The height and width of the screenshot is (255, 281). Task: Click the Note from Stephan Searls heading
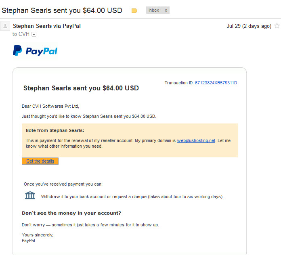55,130
